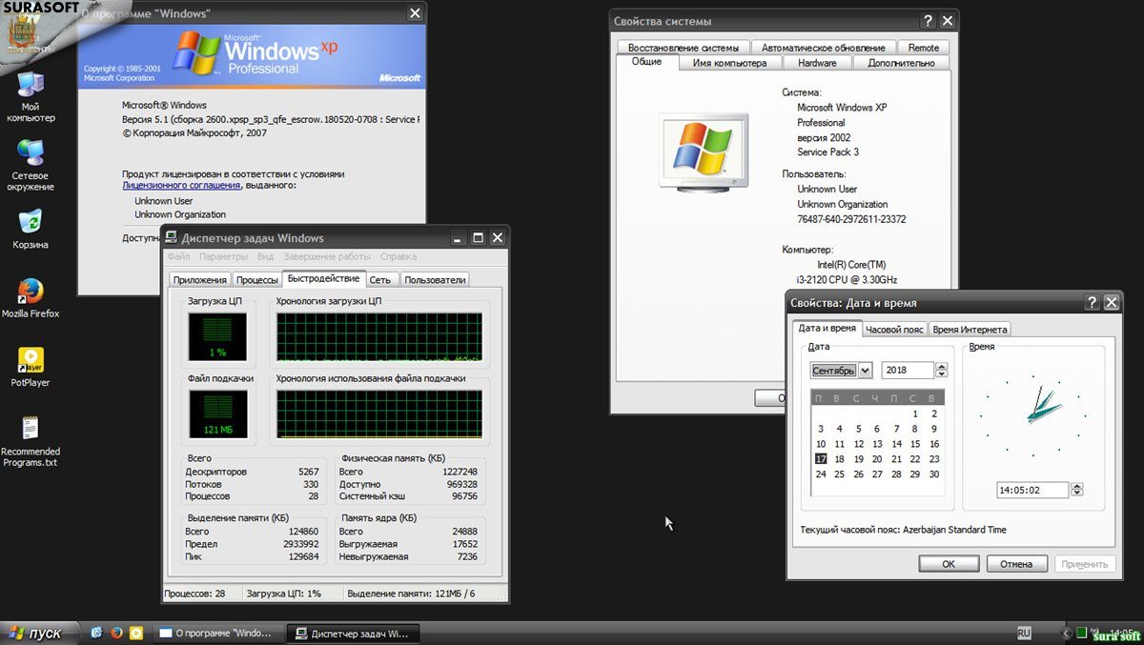Select Дата и время tab
The height and width of the screenshot is (645, 1144).
pyautogui.click(x=827, y=328)
